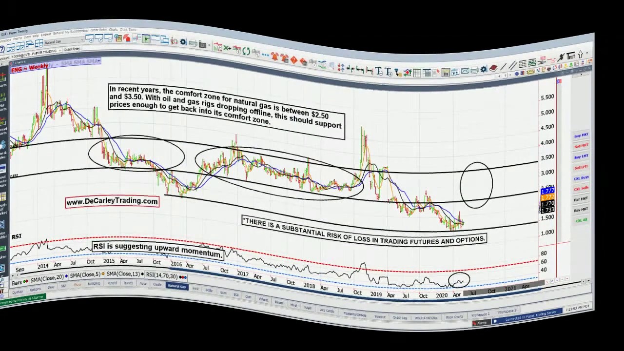
Task: Open the Natural Gas symbol dropdown
Action: click(x=64, y=41)
